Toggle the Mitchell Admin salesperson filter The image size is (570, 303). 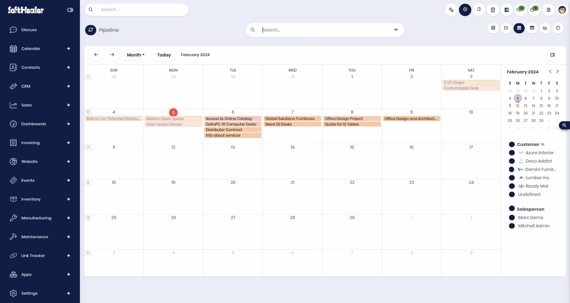tap(512, 226)
